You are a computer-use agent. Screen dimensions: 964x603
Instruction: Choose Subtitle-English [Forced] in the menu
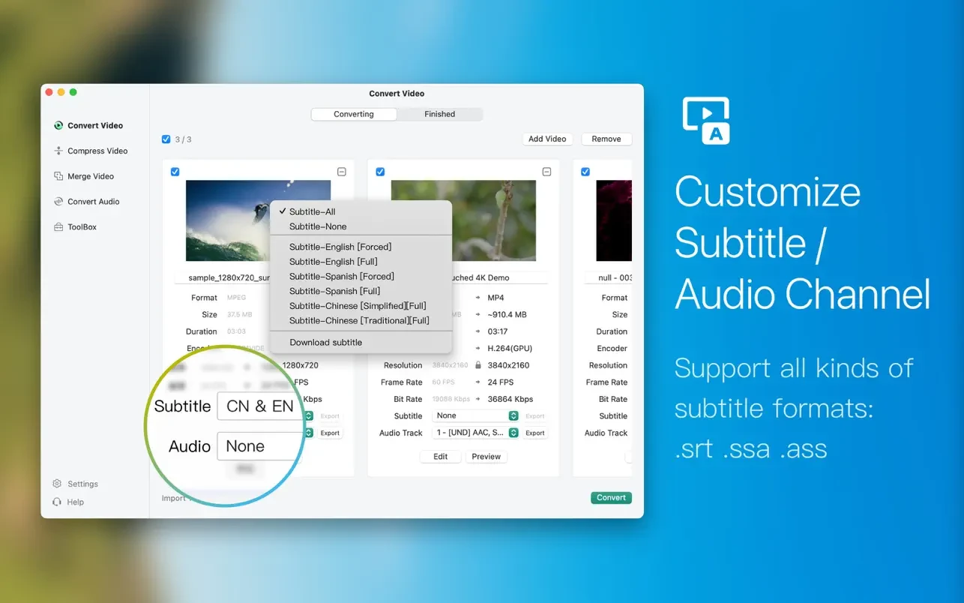click(340, 246)
